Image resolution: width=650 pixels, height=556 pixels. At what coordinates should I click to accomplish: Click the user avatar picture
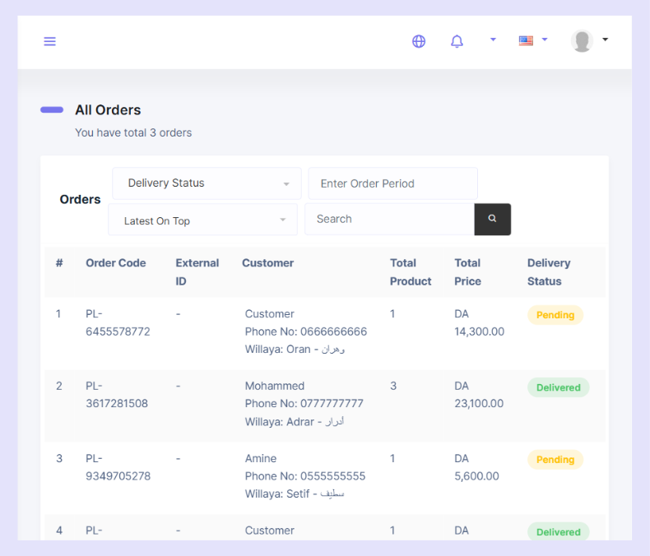click(582, 40)
